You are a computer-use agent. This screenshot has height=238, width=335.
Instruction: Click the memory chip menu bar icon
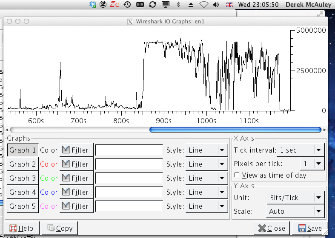click(x=140, y=5)
